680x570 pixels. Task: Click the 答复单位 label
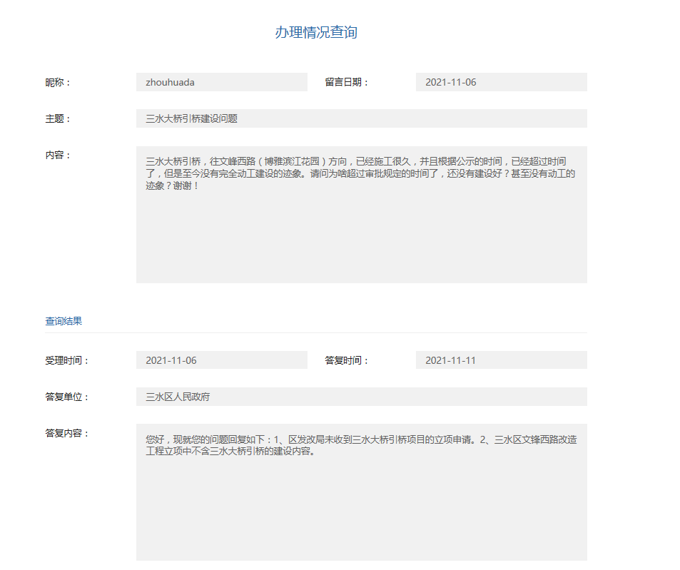pyautogui.click(x=67, y=397)
